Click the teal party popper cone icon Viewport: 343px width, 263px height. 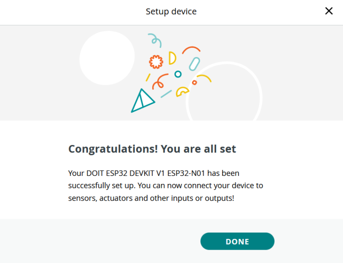click(141, 101)
